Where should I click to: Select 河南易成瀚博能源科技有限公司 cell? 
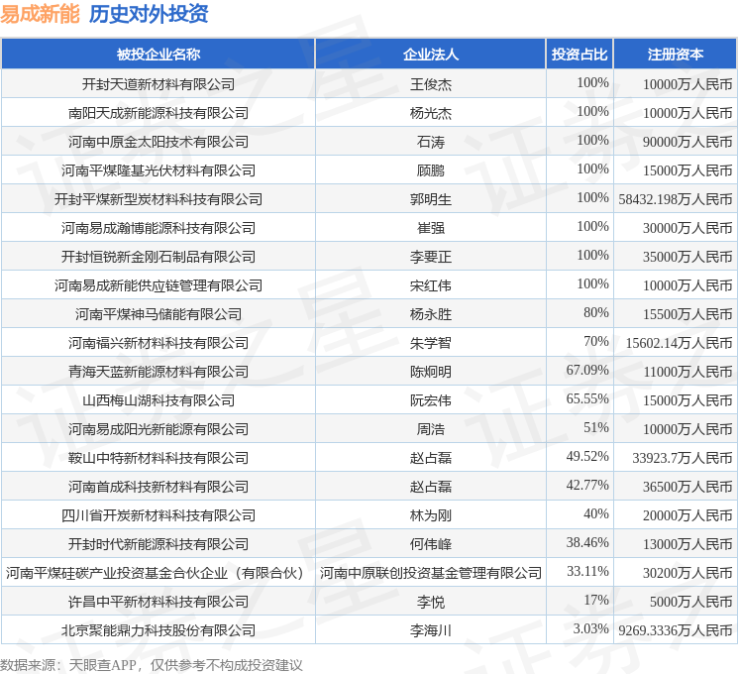[x=158, y=228]
